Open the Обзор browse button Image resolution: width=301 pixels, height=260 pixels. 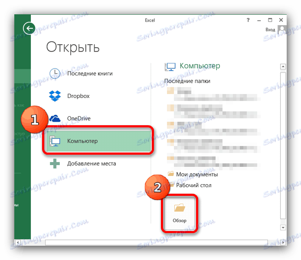coord(180,213)
